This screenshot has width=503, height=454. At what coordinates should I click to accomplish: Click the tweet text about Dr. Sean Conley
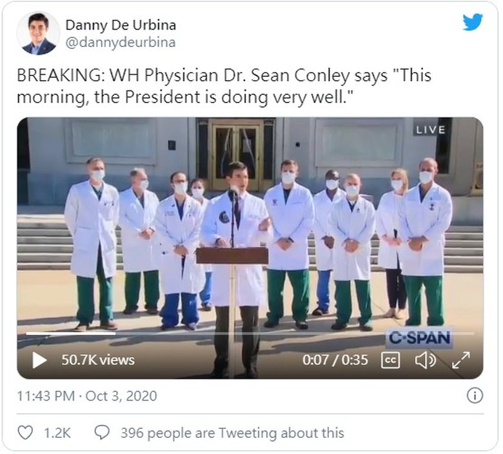[x=224, y=86]
